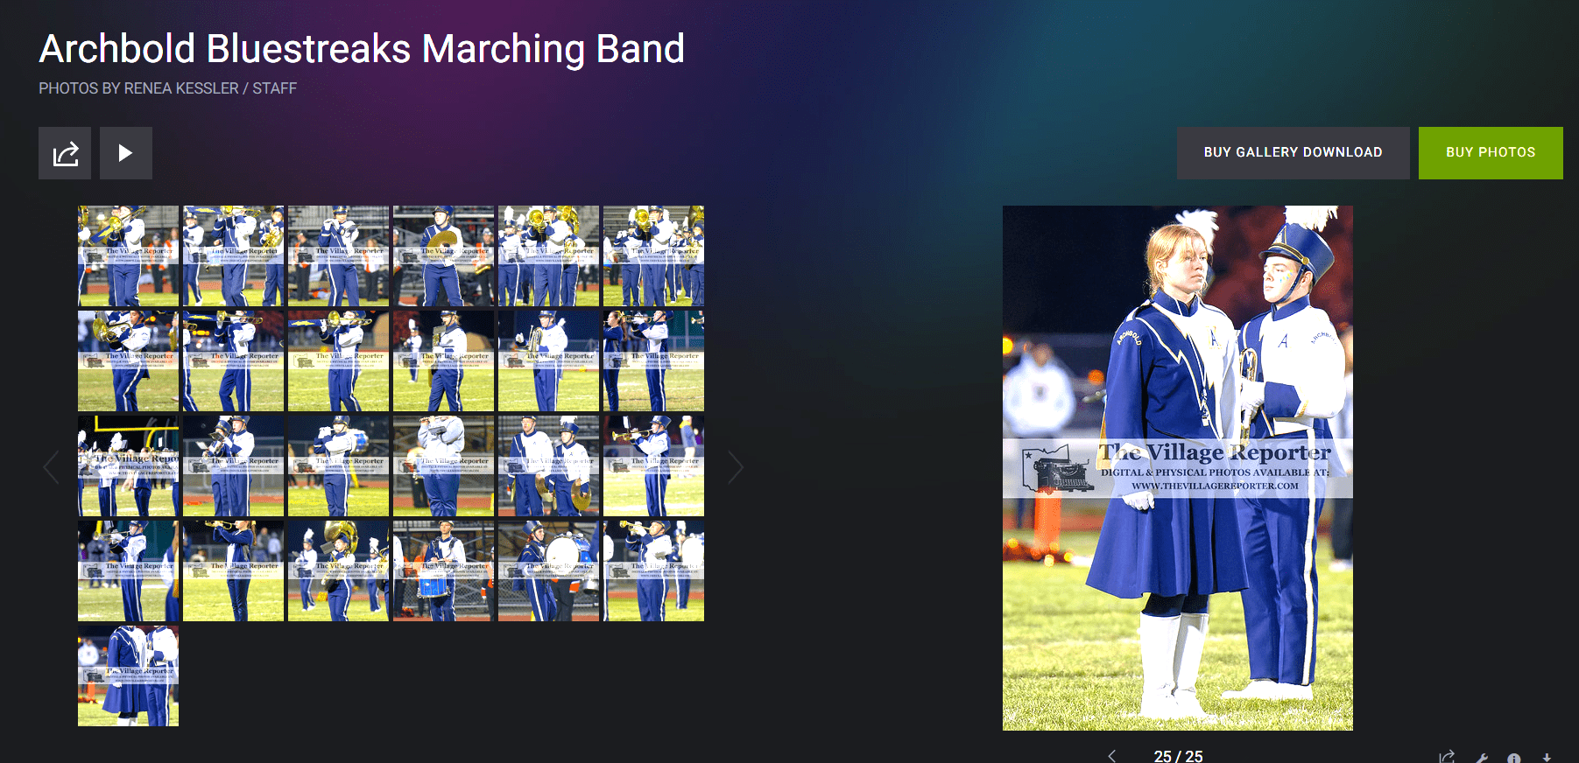
Task: Open cymbals player thumbnail in top row
Action: [x=443, y=255]
